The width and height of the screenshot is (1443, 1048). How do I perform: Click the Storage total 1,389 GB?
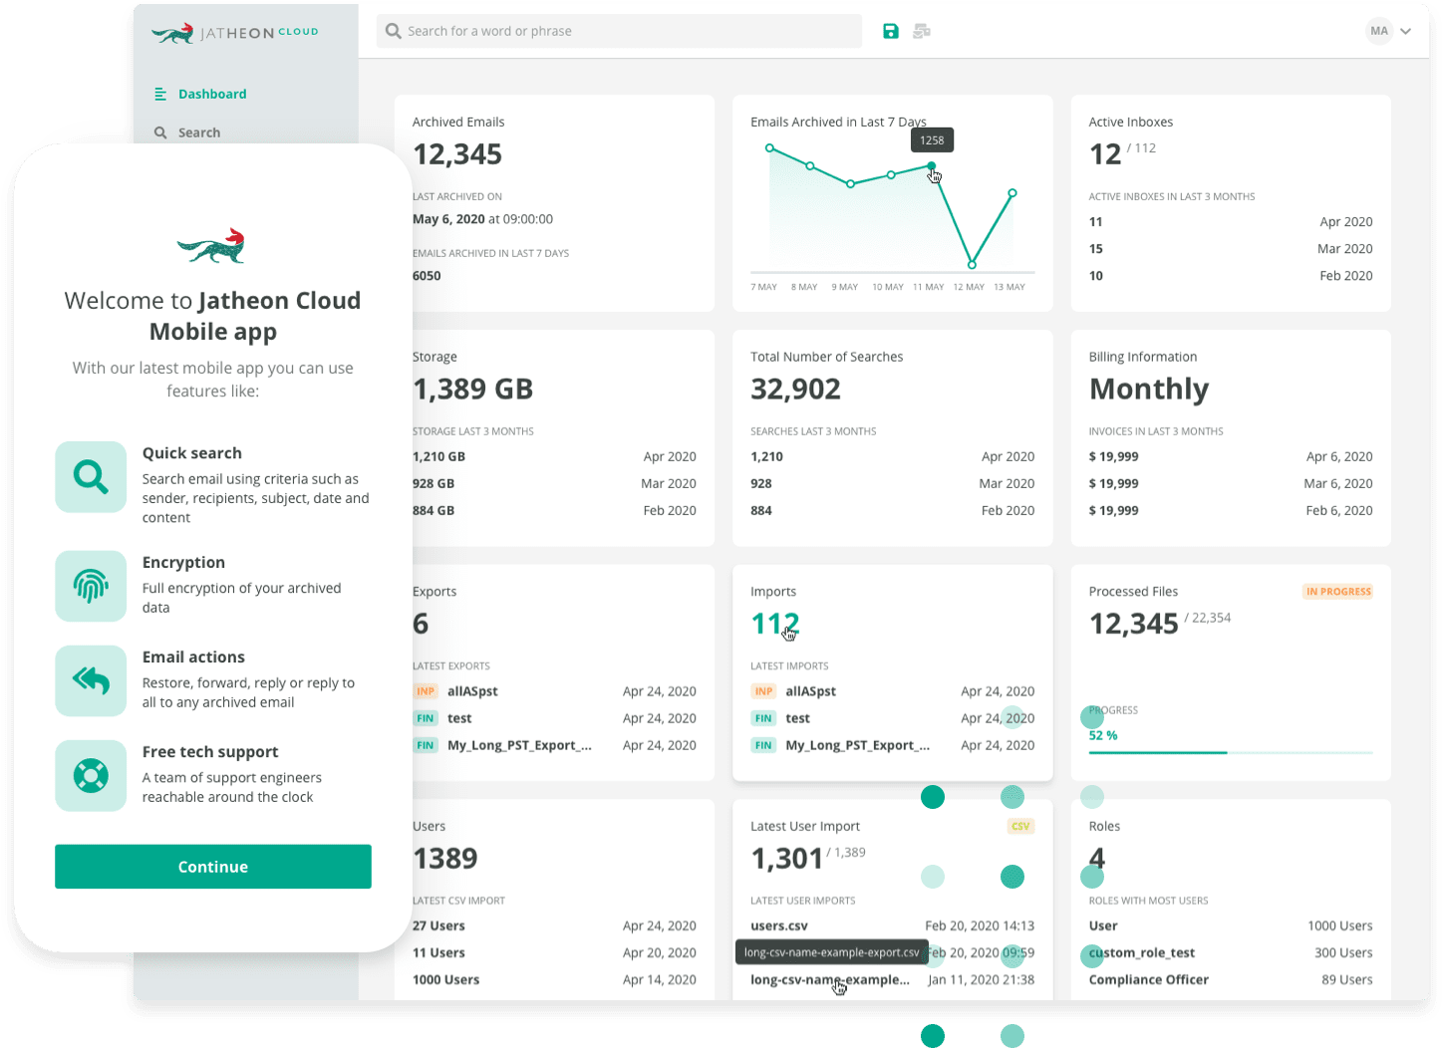pyautogui.click(x=473, y=389)
